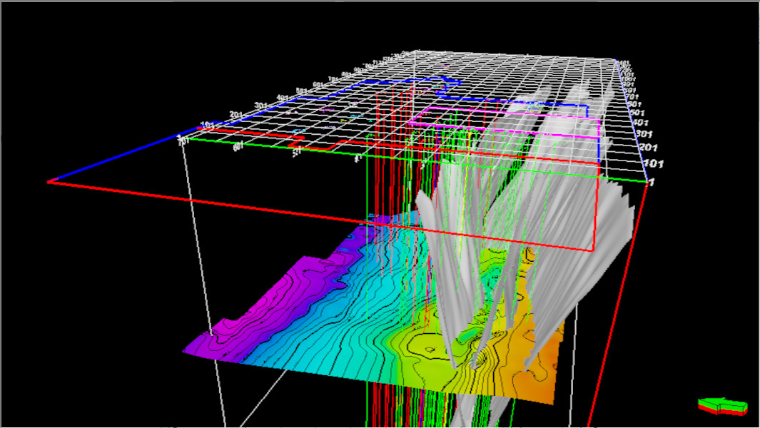The width and height of the screenshot is (760, 428).
Task: Click the axis label '1' at the right corner
Action: tap(650, 183)
